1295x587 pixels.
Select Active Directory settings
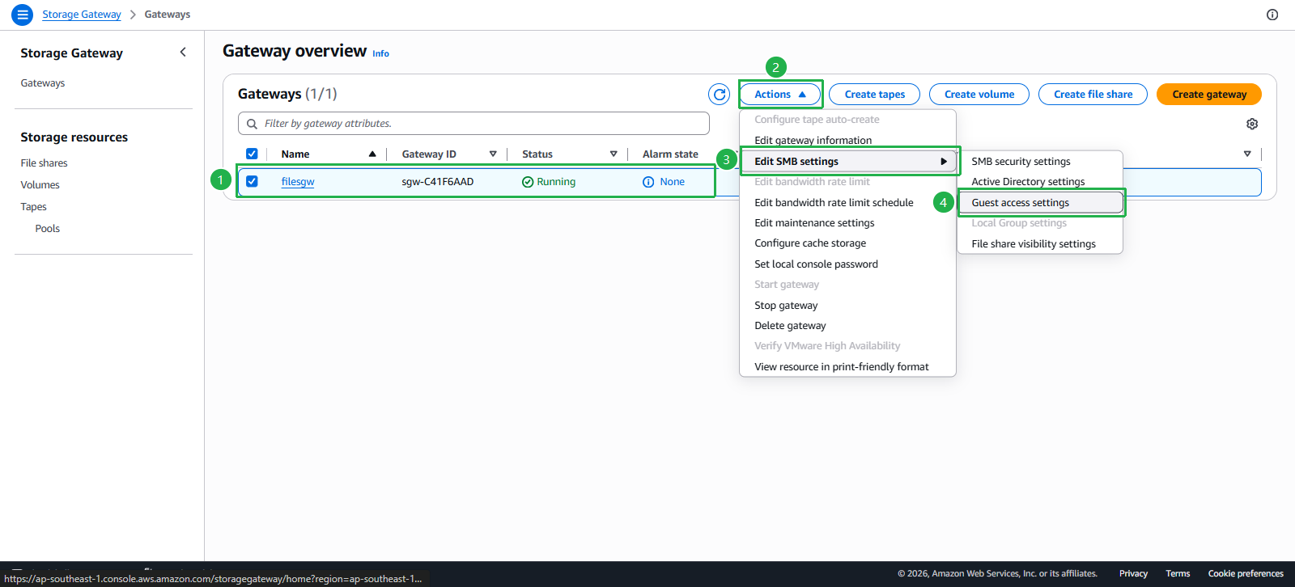1028,182
